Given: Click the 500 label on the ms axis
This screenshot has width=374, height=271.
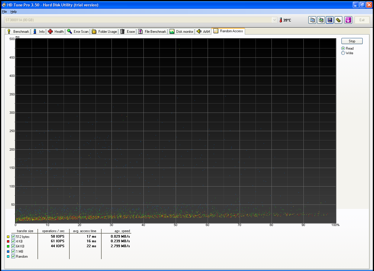Looking at the screenshot, I should click(x=12, y=39).
